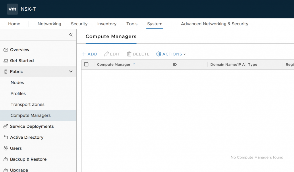
Task: Select the System tab
Action: (155, 24)
